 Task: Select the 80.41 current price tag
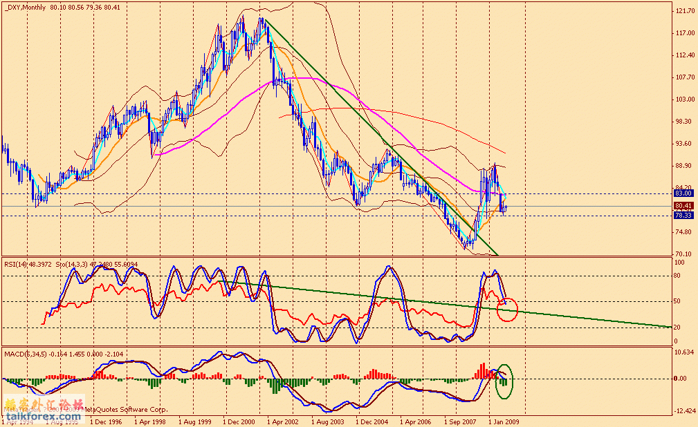683,206
